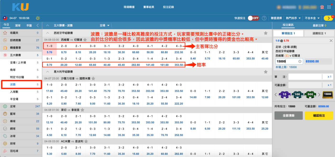Collapse the 意大利甲組聯賽 league section
Image resolution: width=335 pixels, height=157 pixels.
[48, 72]
